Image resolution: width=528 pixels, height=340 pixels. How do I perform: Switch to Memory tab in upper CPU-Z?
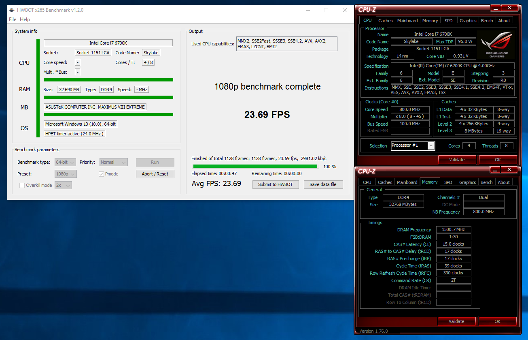pos(430,21)
